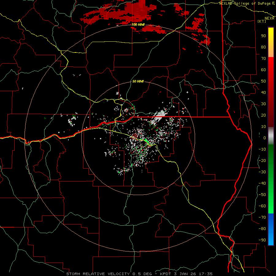This screenshot has width=276, height=276.
Task: Click the 100 NMI range ring label
Action: [x=138, y=25]
